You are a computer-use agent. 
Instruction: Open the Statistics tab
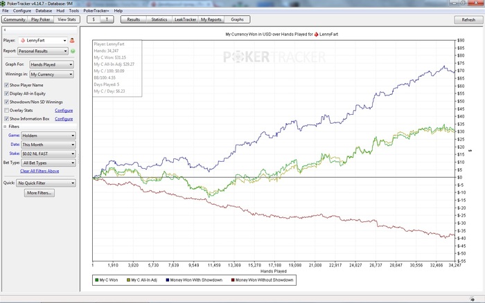point(159,19)
